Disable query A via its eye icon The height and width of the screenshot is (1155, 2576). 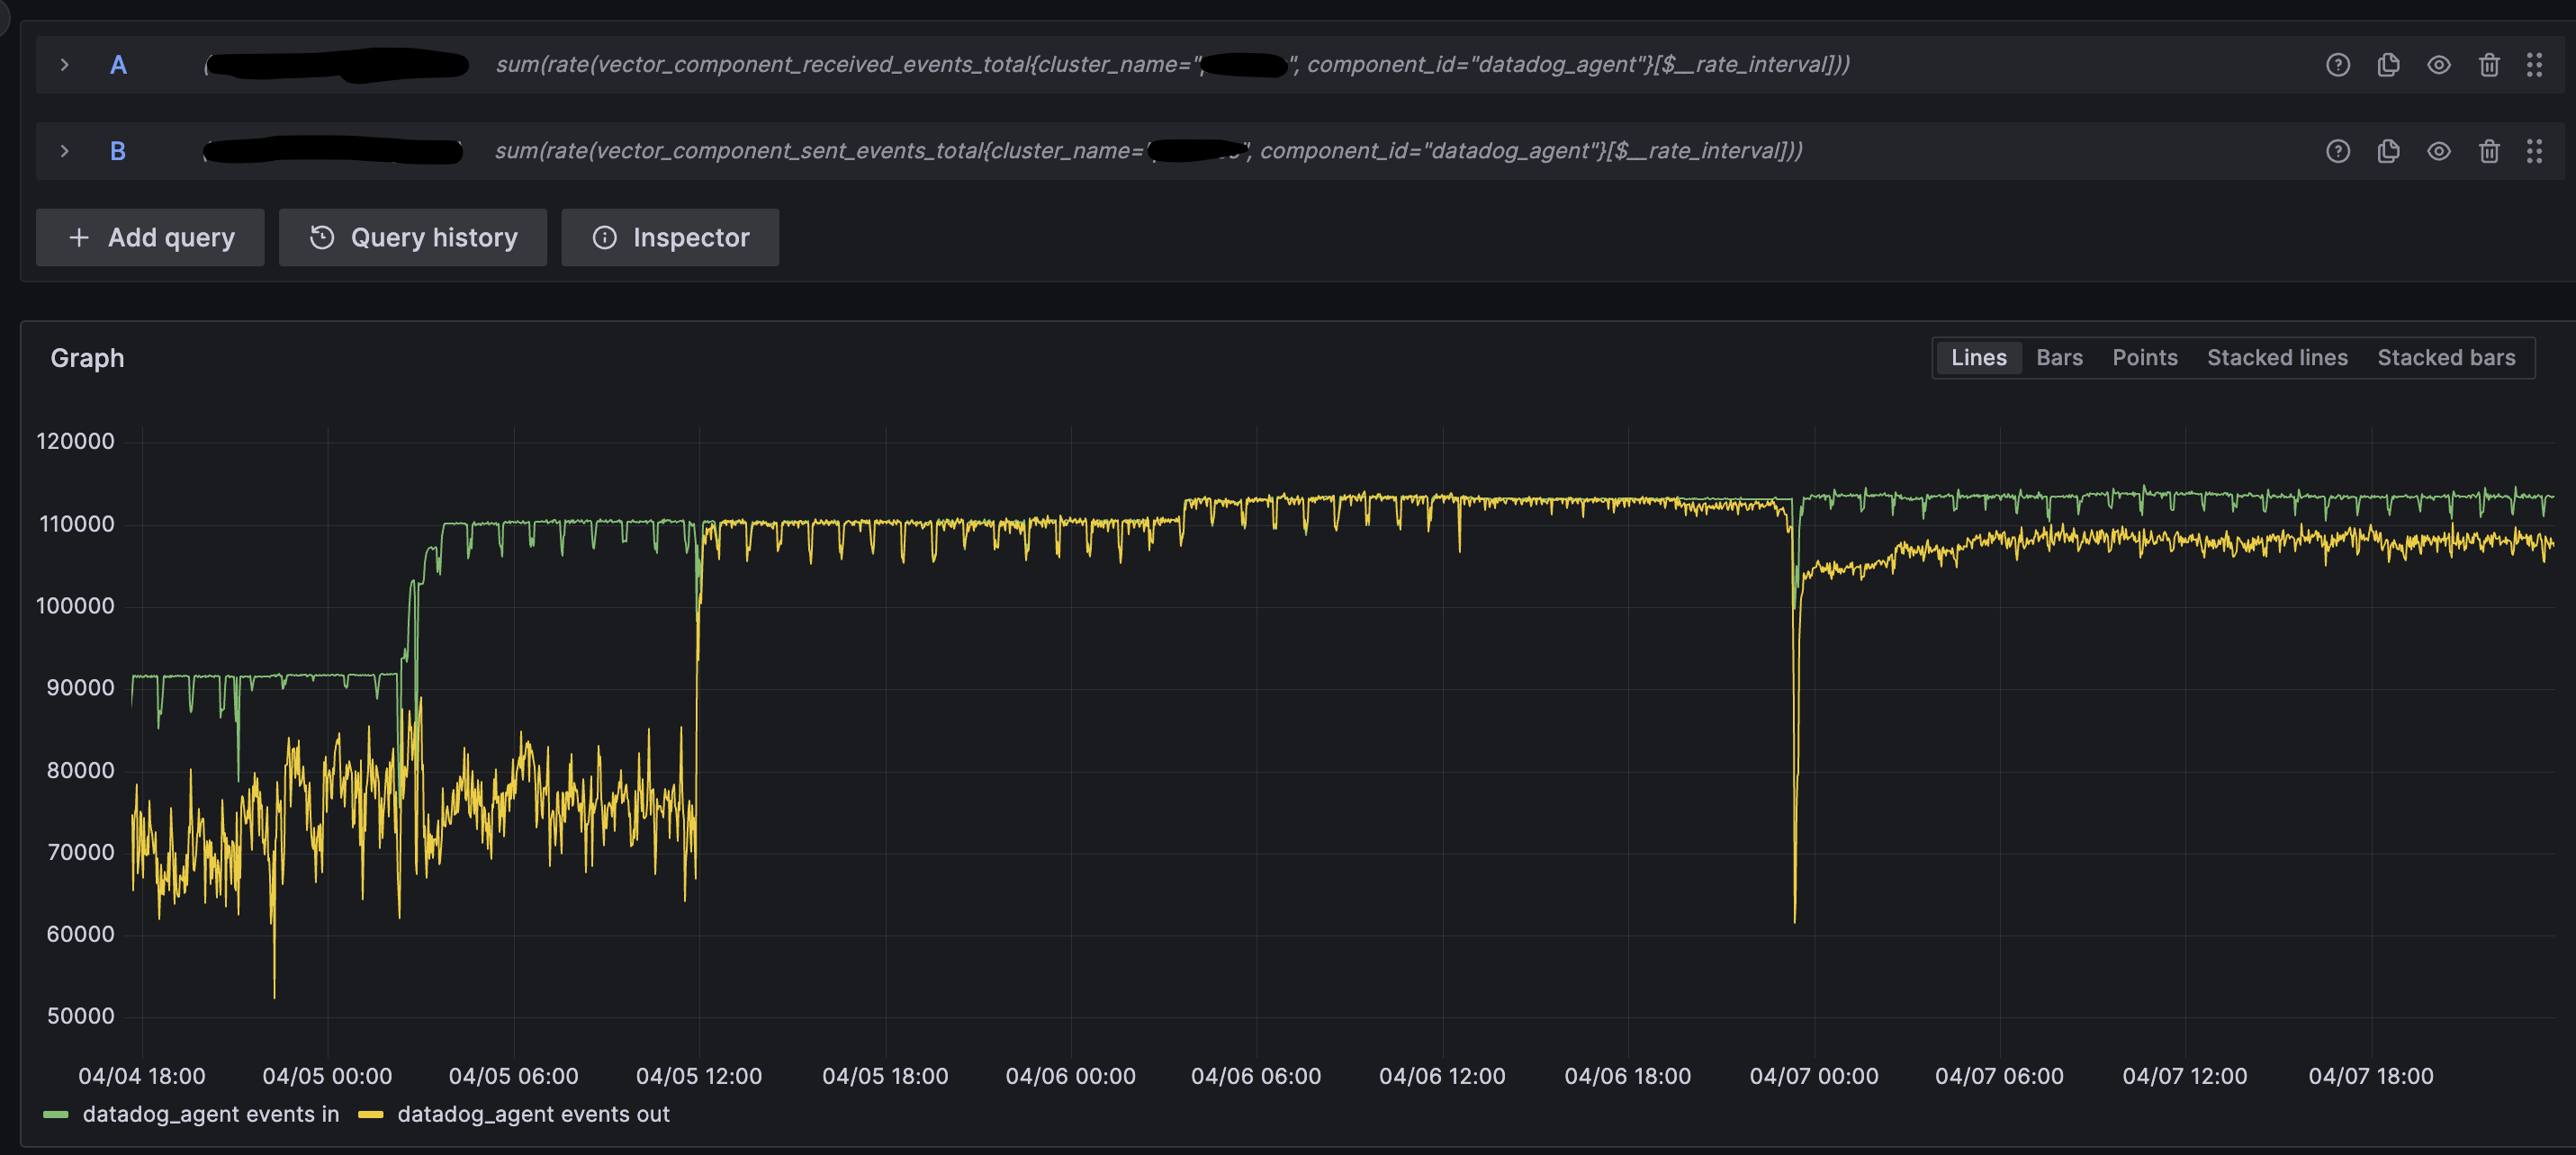pyautogui.click(x=2438, y=64)
